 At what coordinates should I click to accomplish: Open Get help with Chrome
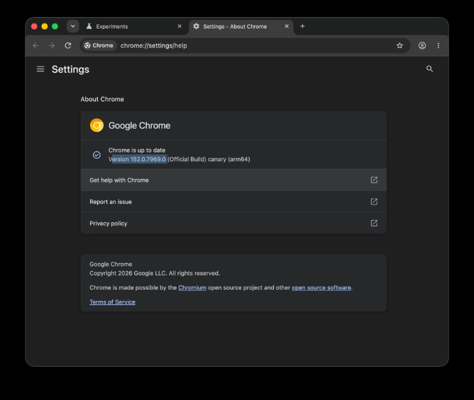click(x=233, y=180)
